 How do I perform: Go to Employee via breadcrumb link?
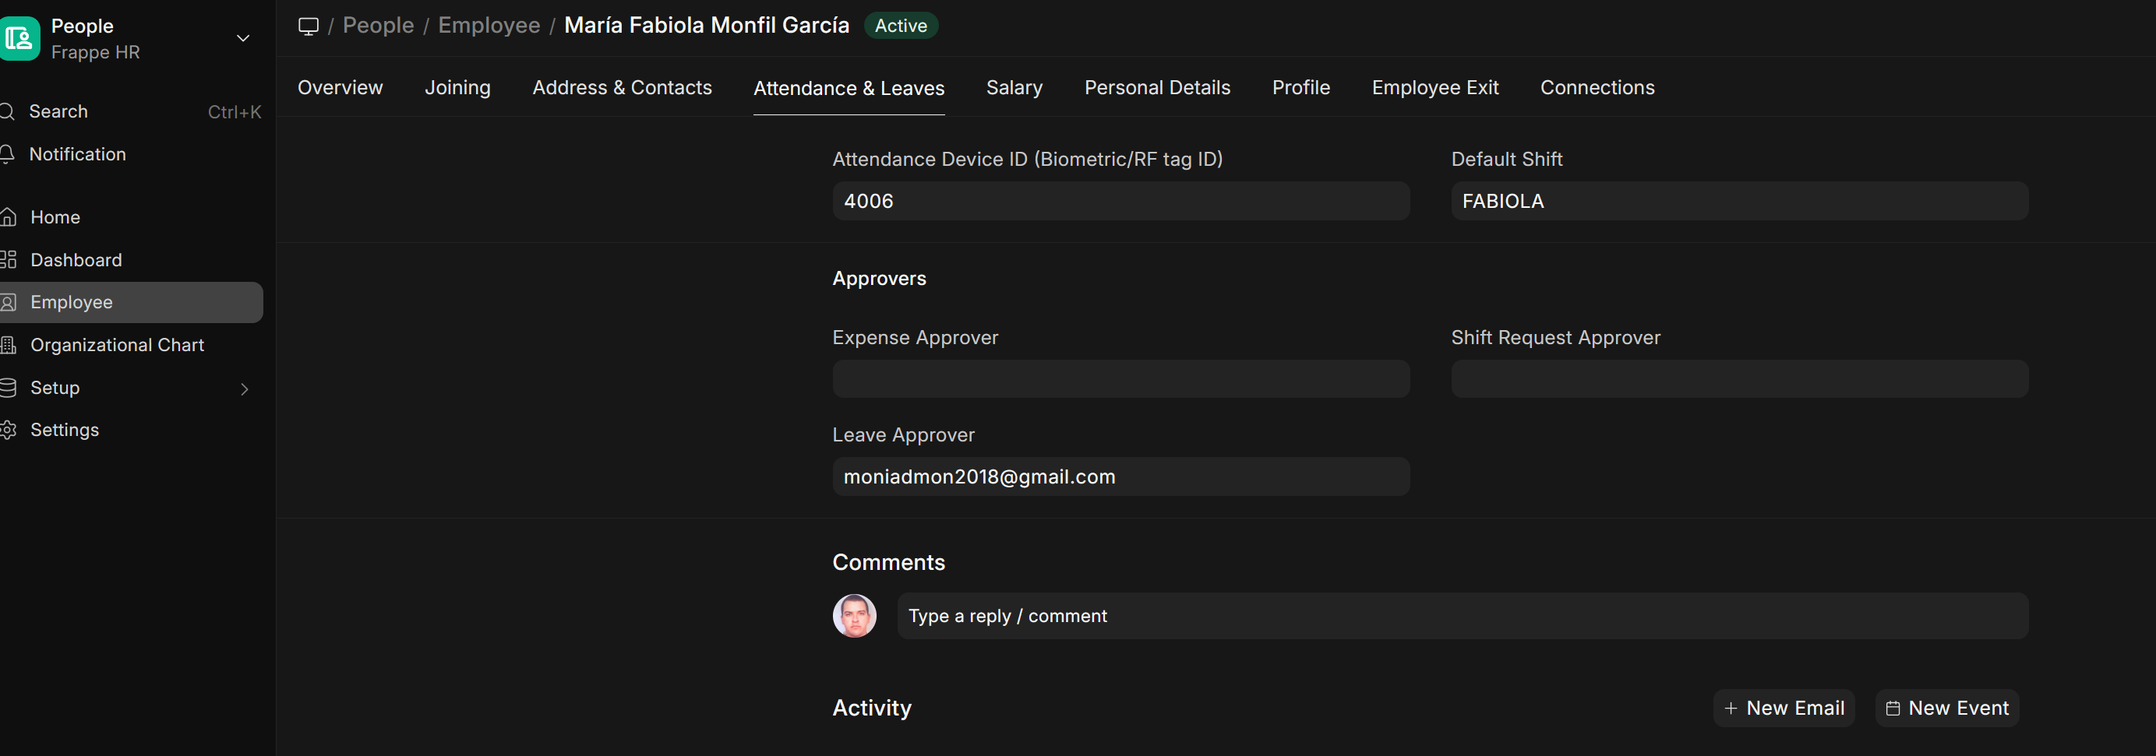pos(488,25)
